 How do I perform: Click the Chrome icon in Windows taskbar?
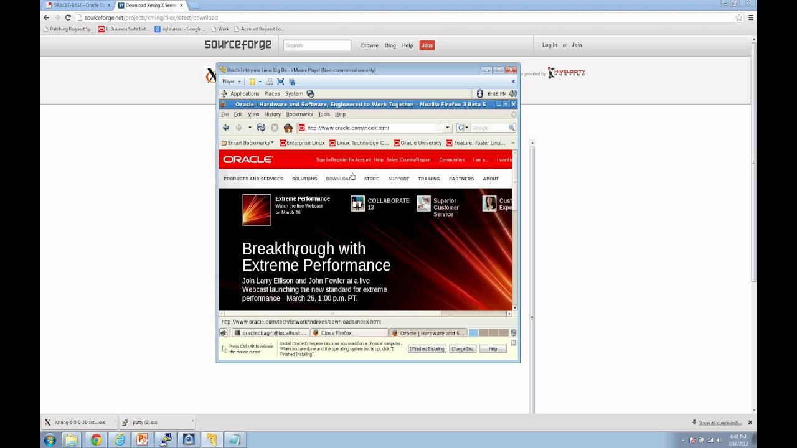(96, 440)
